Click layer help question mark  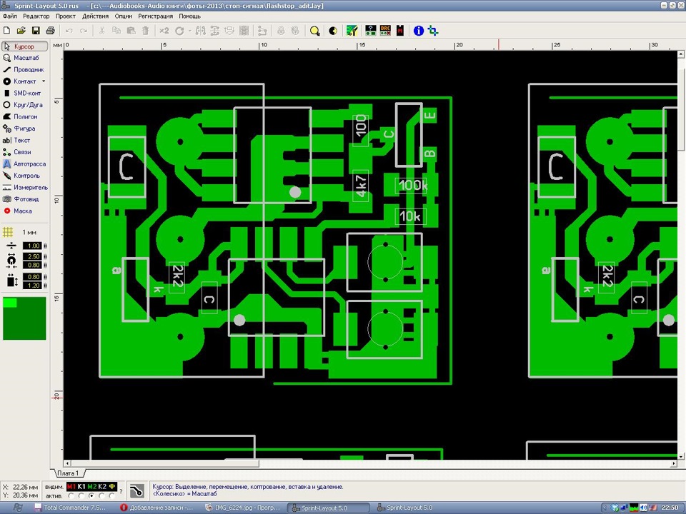tap(121, 491)
